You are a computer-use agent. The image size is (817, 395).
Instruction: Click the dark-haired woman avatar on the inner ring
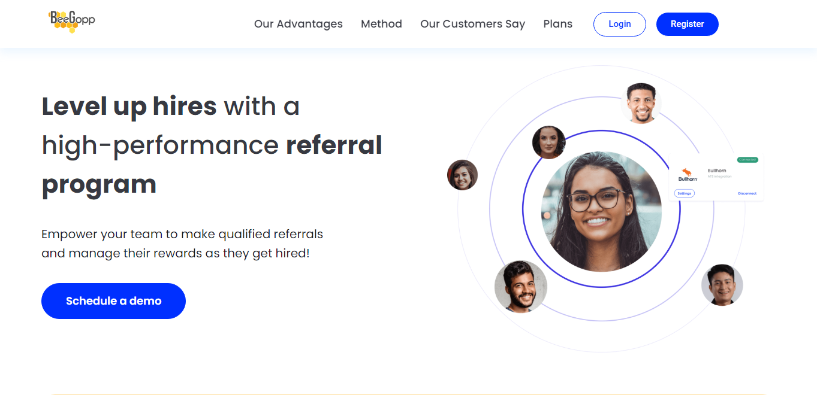[x=549, y=142]
